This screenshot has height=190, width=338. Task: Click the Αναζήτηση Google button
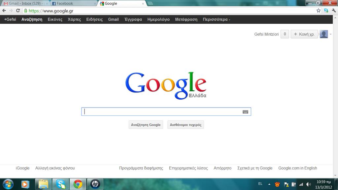146,125
